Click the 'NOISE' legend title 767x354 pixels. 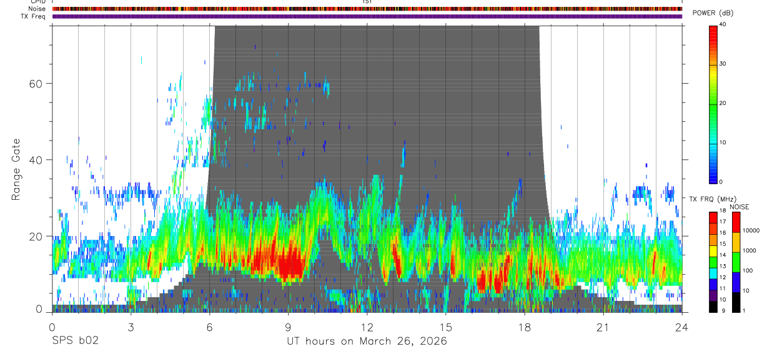pos(739,207)
